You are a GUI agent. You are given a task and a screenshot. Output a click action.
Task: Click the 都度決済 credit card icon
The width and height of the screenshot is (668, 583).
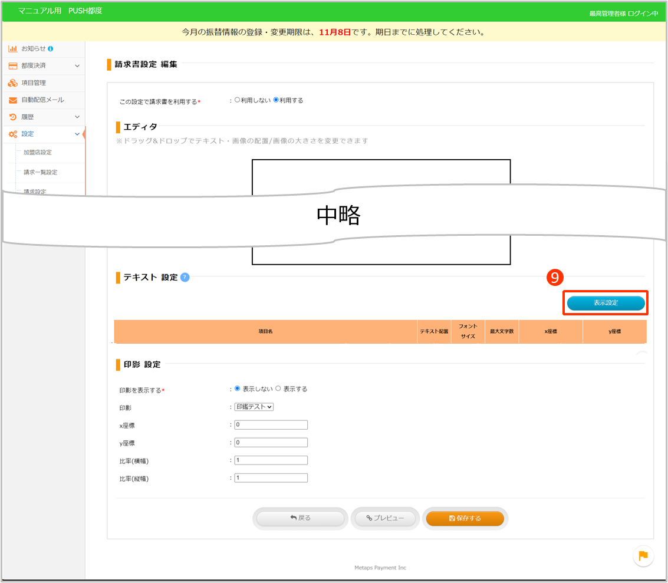tap(12, 65)
